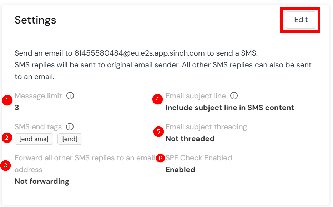Select the {end sms} tag chip
This screenshot has width=333, height=207.
click(34, 139)
